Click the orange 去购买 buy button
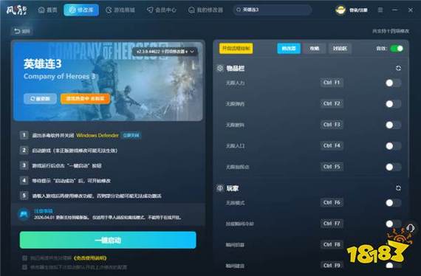 [86, 99]
